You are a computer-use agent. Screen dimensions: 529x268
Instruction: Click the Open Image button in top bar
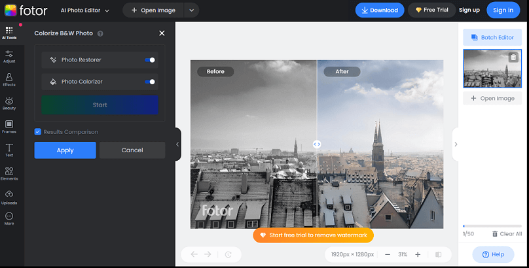pyautogui.click(x=153, y=10)
